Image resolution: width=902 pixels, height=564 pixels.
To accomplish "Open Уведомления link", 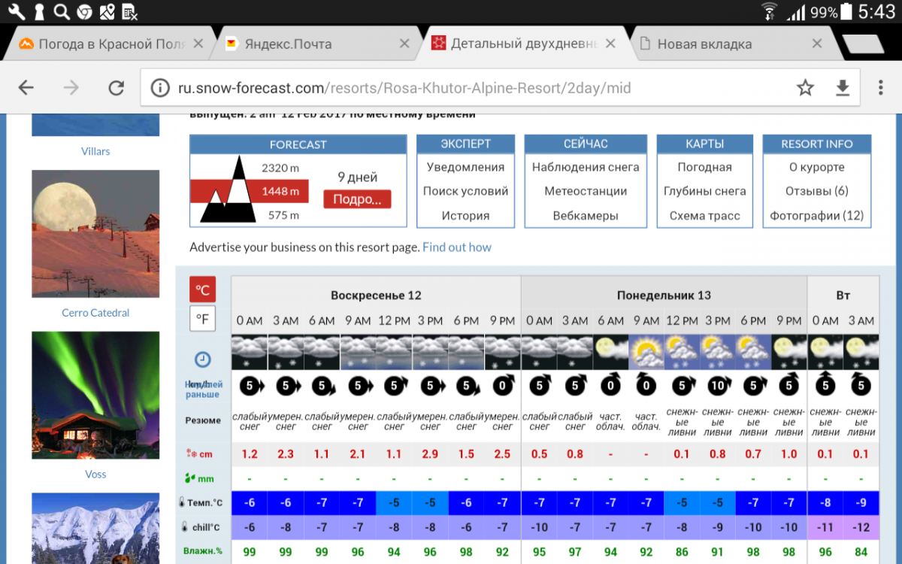I will coord(465,167).
